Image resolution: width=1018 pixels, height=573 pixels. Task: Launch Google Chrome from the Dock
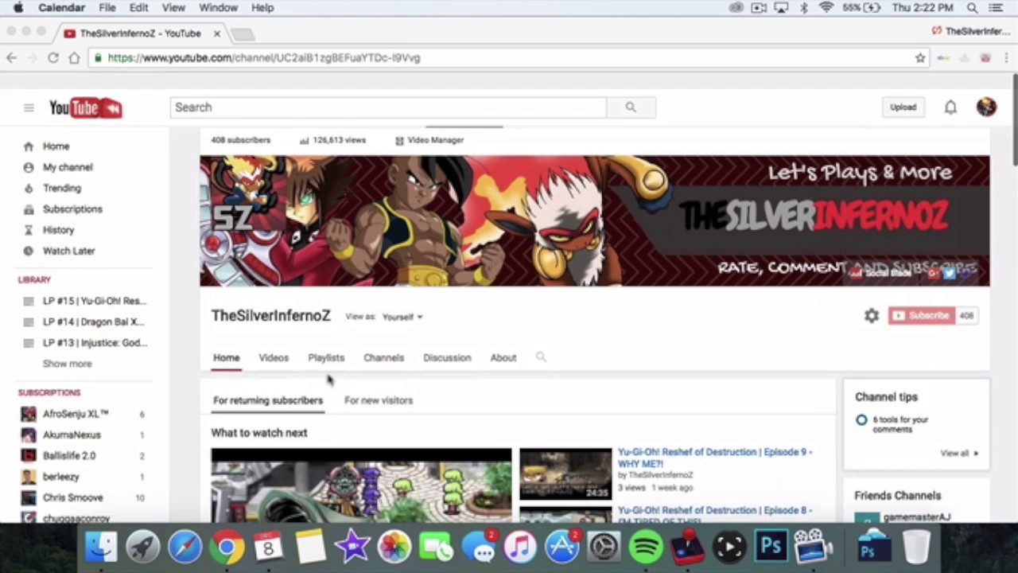point(227,548)
